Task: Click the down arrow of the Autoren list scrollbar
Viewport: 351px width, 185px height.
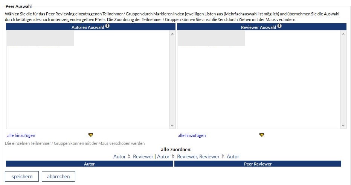Action: [x=172, y=126]
